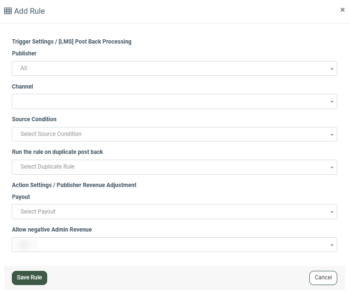Click the Add Rule dialog title
The height and width of the screenshot is (295, 350).
click(x=29, y=11)
